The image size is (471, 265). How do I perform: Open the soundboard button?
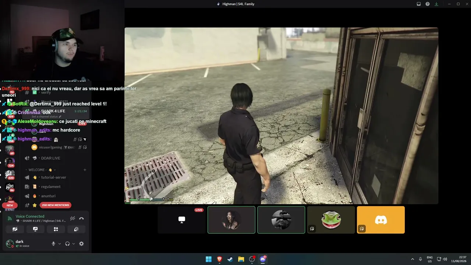click(x=76, y=229)
